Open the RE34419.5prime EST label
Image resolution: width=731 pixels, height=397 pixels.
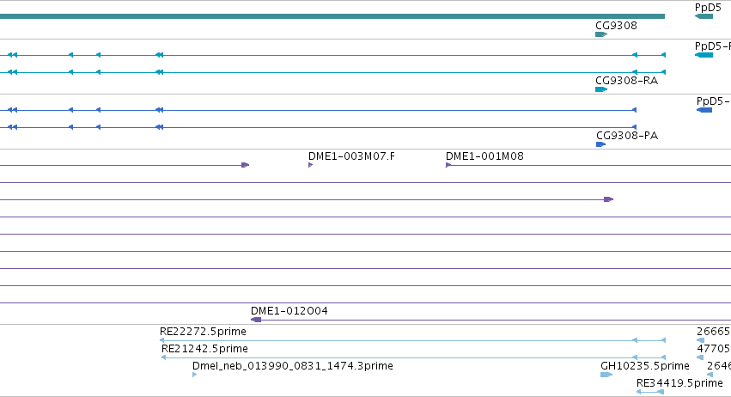[x=679, y=383]
